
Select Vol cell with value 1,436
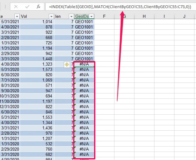coord(37,128)
